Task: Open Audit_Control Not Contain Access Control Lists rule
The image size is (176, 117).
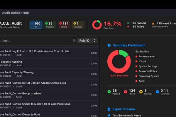Action: [50, 85]
